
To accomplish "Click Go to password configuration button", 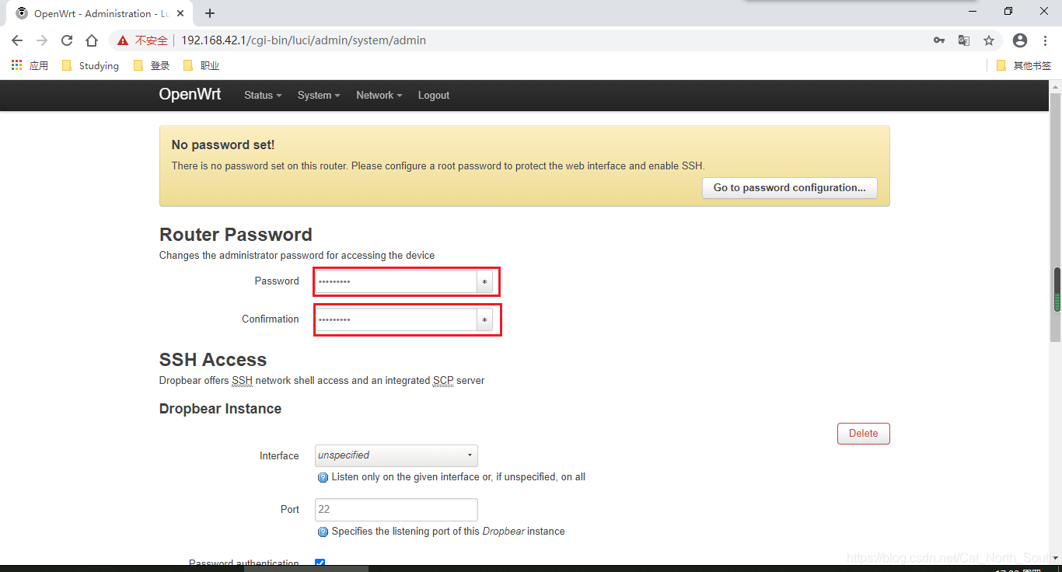I will click(x=790, y=187).
